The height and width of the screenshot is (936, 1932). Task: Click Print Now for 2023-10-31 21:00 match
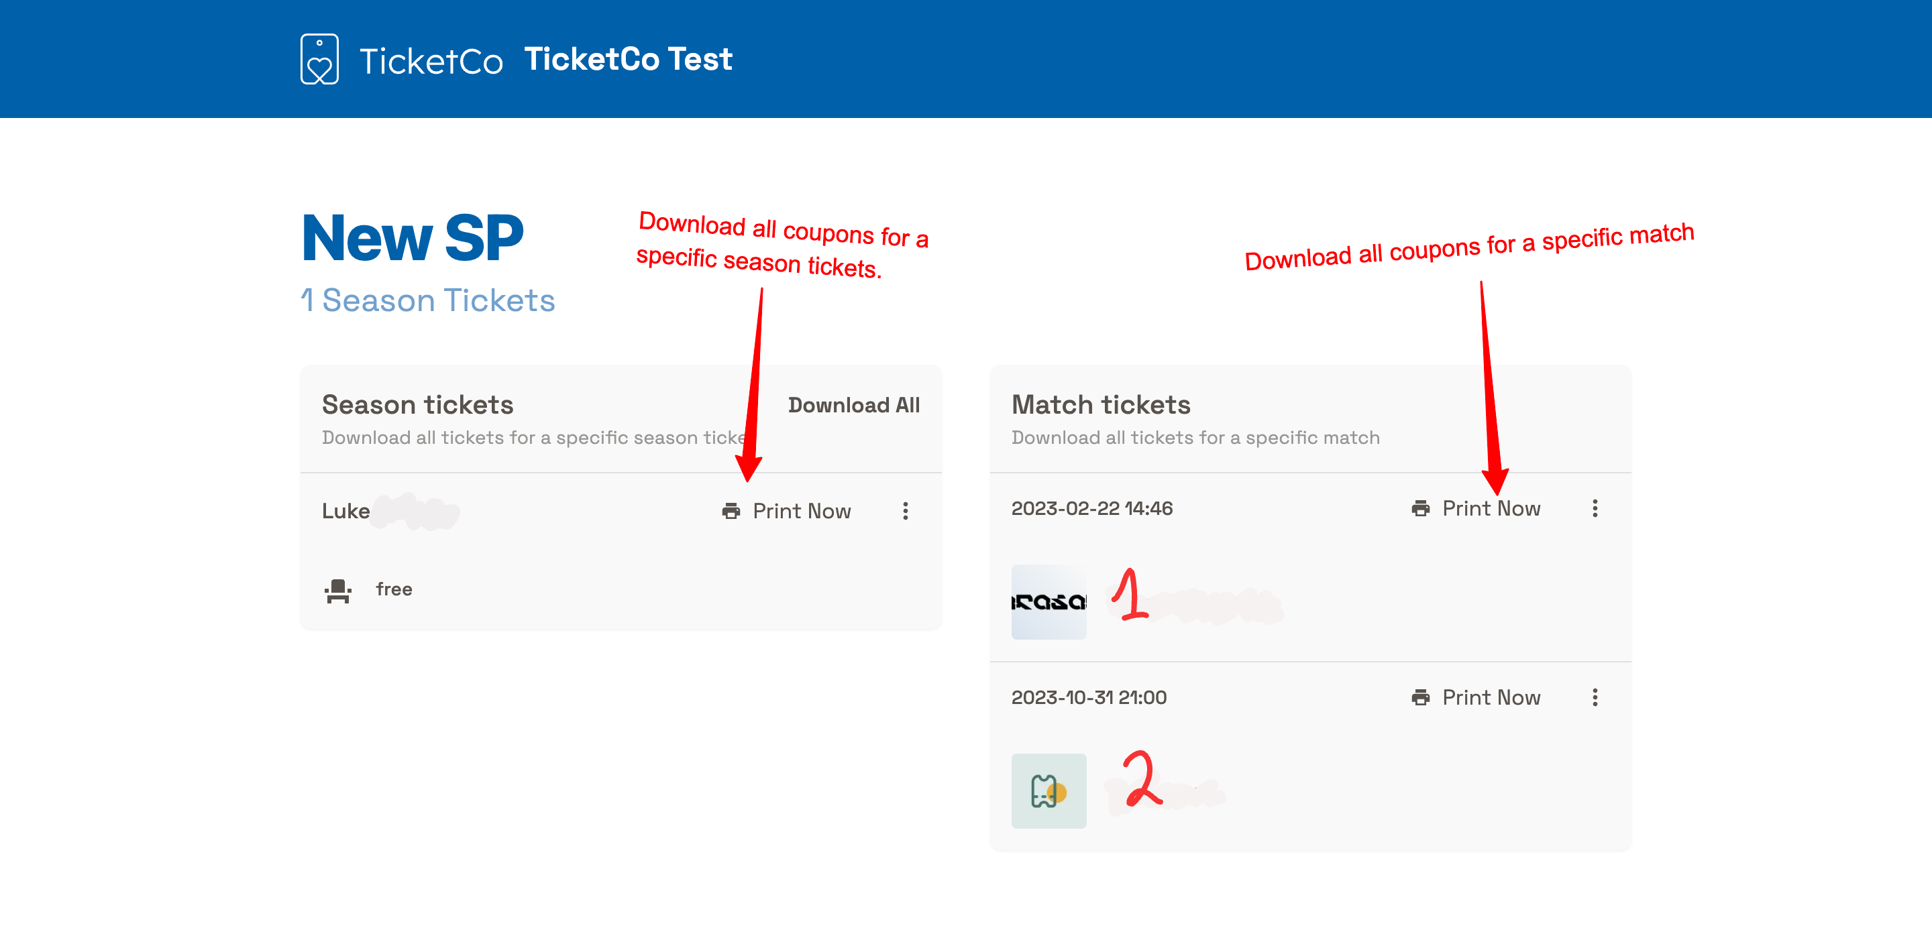tap(1490, 698)
